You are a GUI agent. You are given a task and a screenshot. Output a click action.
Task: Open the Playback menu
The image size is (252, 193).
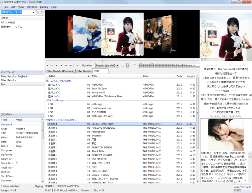32,7
